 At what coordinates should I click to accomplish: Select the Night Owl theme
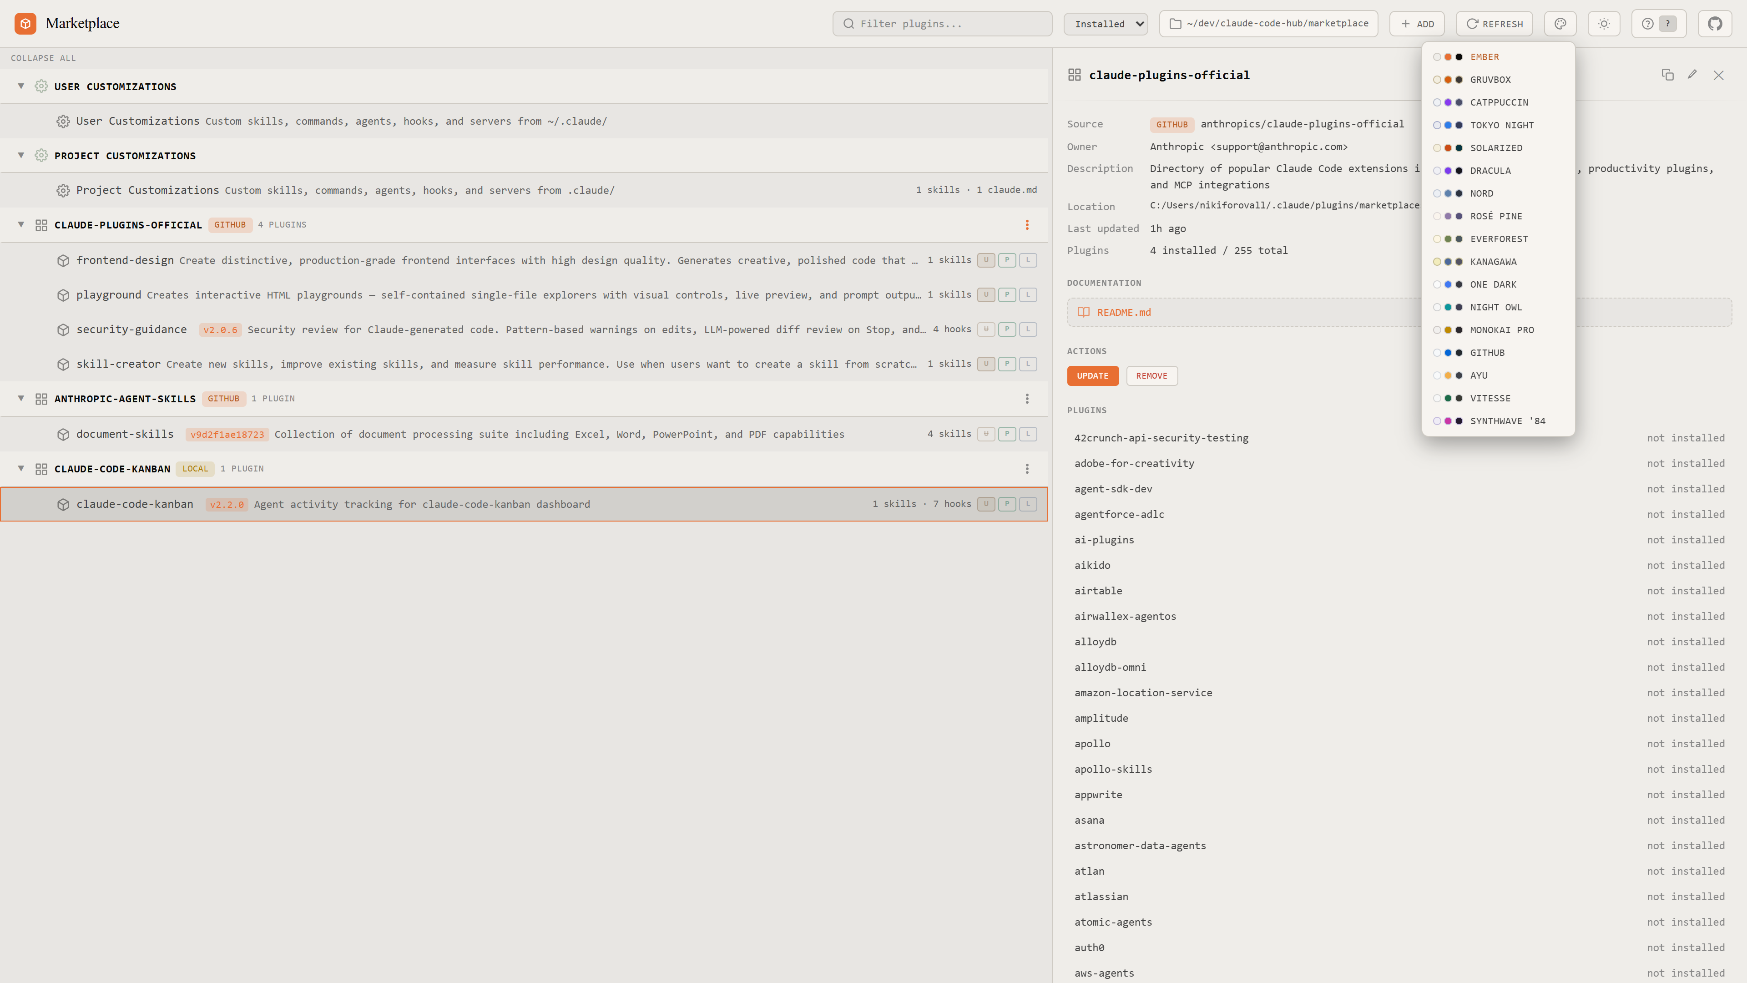click(x=1498, y=307)
